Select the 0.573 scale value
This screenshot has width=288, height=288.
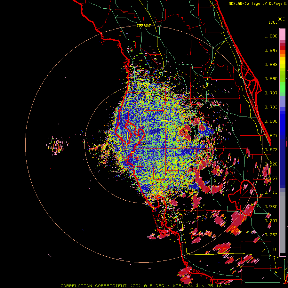point(271,150)
